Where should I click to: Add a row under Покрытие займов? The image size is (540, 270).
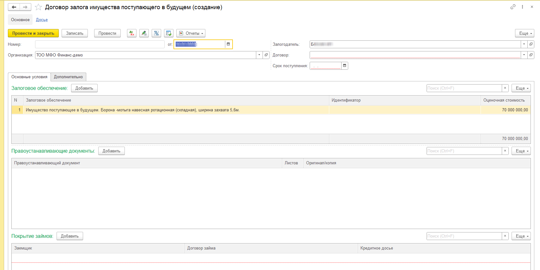coord(70,236)
